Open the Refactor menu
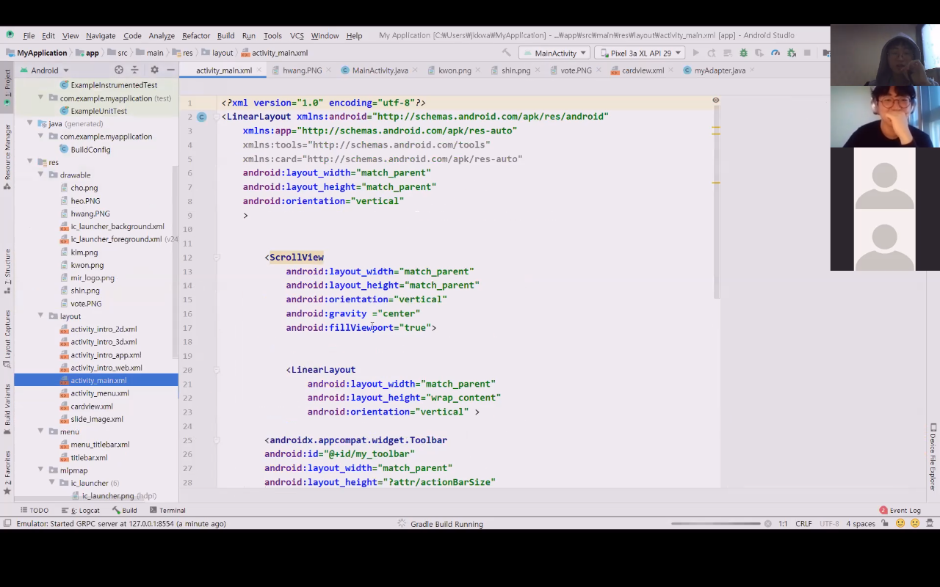The height and width of the screenshot is (587, 940). (196, 35)
